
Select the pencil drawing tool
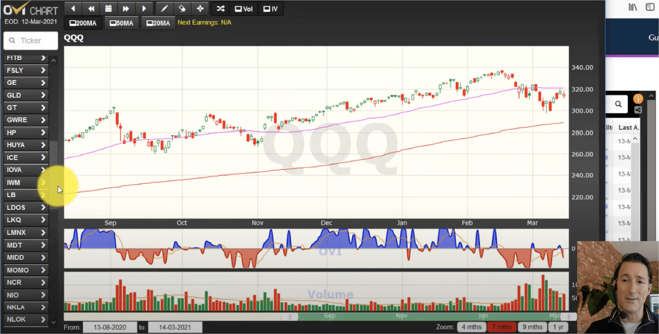point(164,9)
